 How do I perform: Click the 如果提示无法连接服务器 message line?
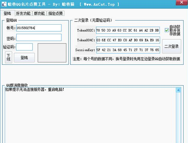[x=34, y=89]
